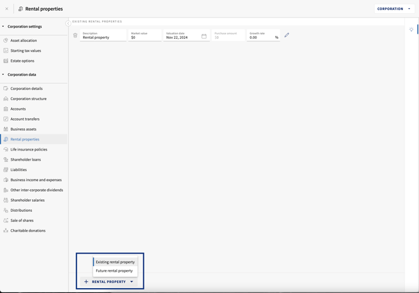Open the Corporation dropdown at top right
This screenshot has width=419, height=293.
(394, 9)
